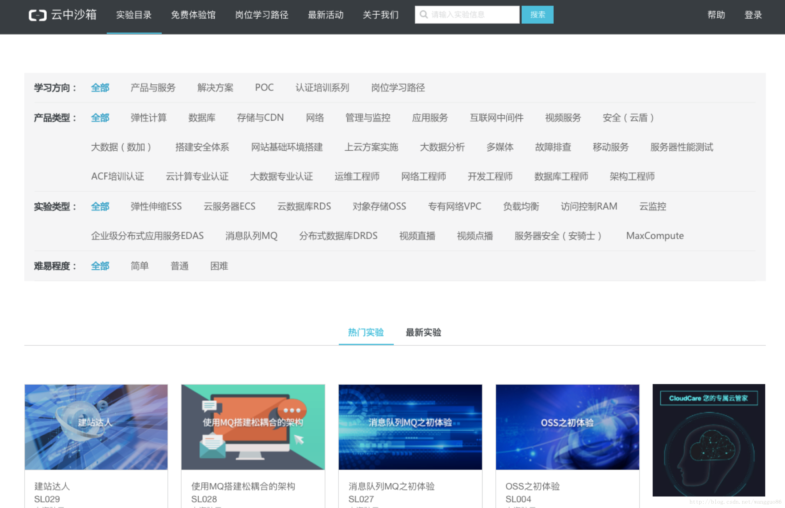Click the search magnifier icon
Image resolution: width=785 pixels, height=508 pixels.
pos(423,14)
